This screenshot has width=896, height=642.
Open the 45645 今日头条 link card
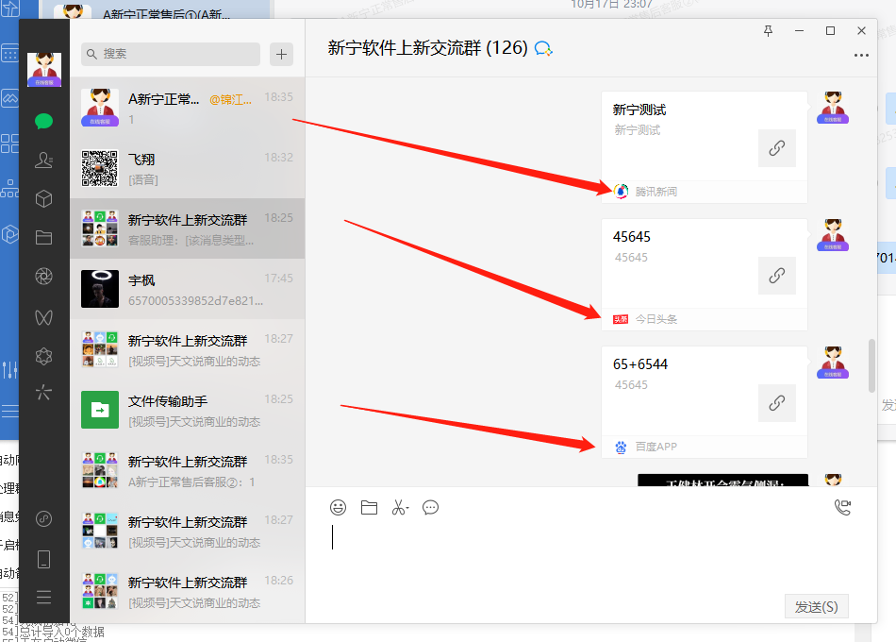pos(704,275)
